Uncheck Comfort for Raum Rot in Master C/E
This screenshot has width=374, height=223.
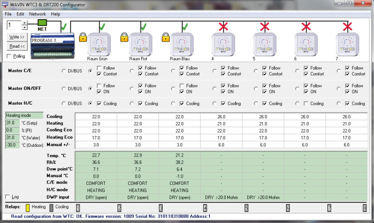coord(141,74)
